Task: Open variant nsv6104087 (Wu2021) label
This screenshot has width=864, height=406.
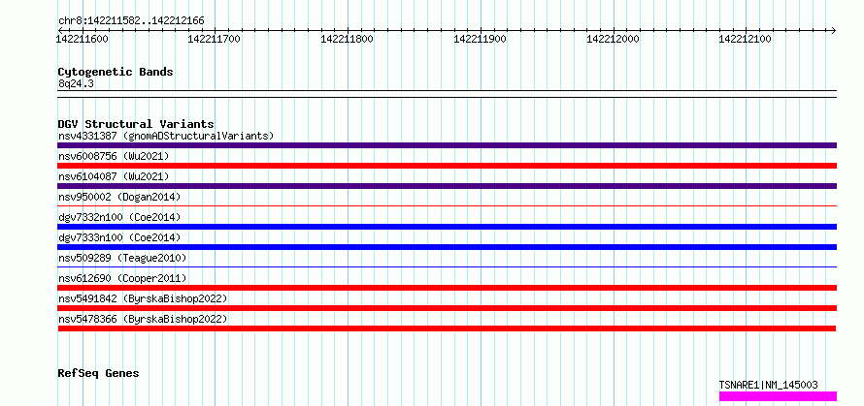Action: point(114,176)
